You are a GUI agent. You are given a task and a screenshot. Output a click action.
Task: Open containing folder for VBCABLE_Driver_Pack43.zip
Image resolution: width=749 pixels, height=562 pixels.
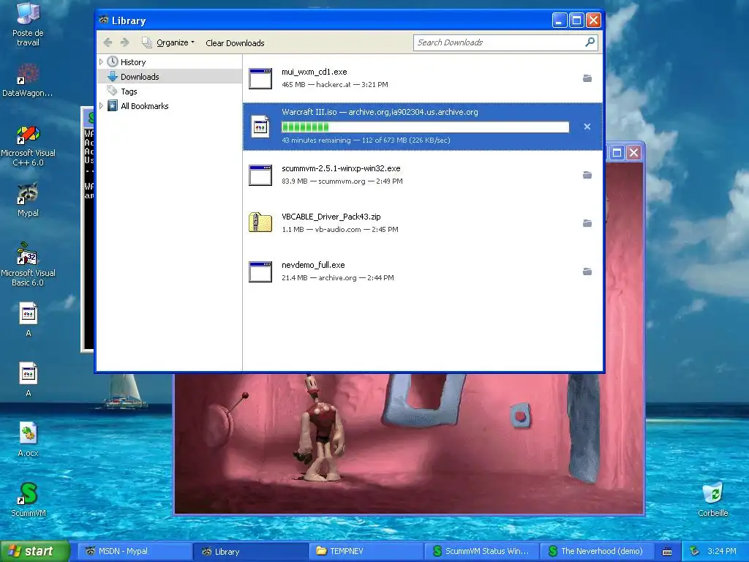587,223
